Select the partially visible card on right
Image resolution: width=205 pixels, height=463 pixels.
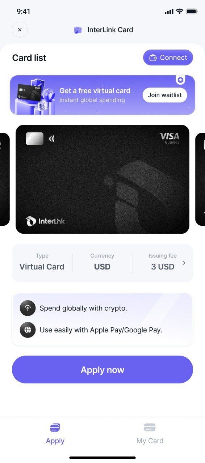tap(200, 179)
